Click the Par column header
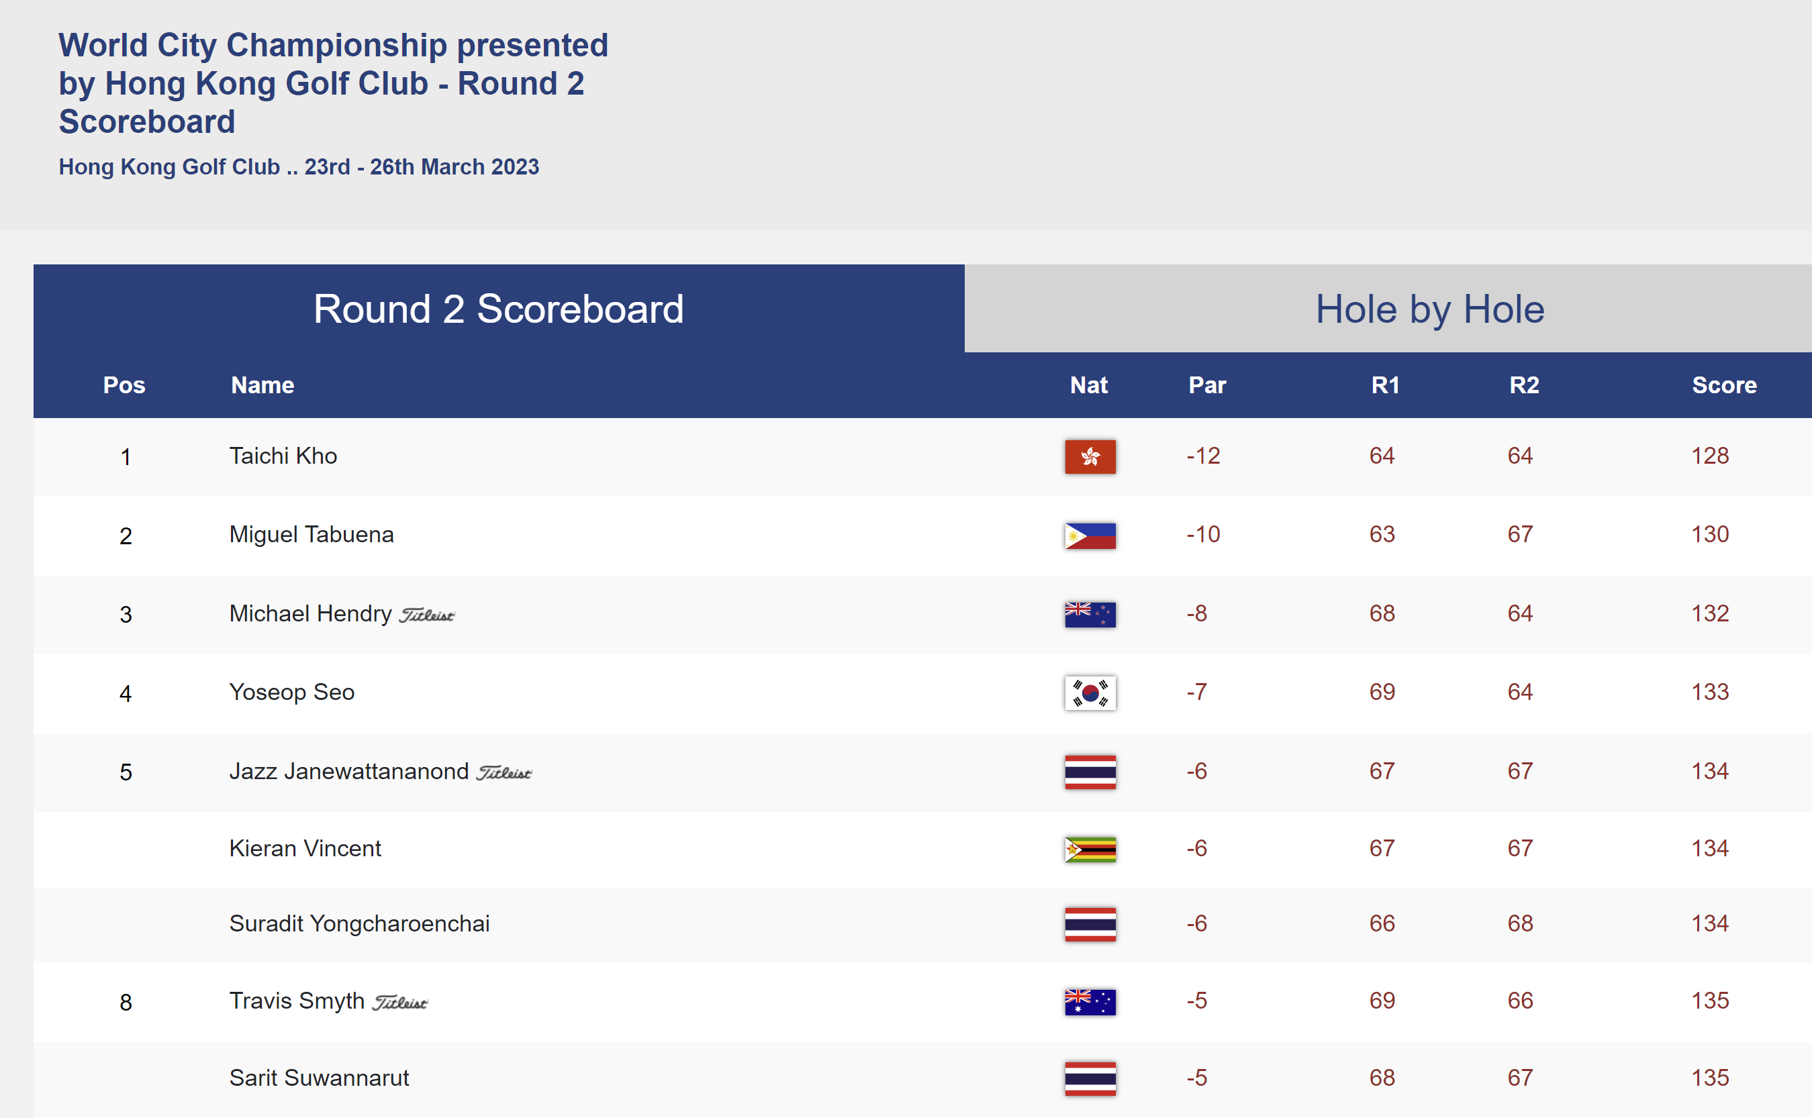The image size is (1812, 1118). [1206, 385]
